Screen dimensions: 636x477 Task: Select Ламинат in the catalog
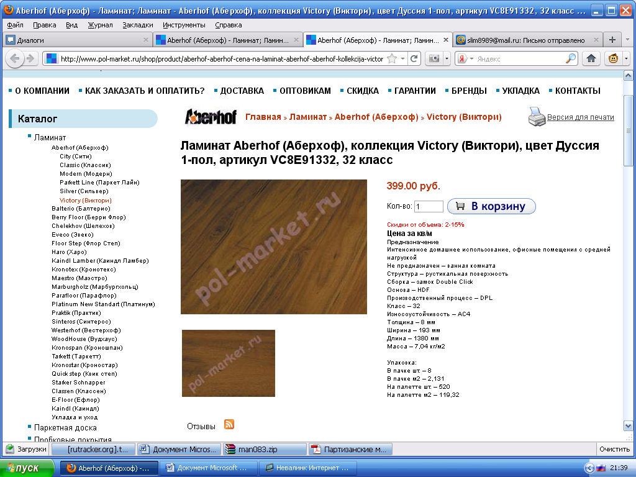50,137
